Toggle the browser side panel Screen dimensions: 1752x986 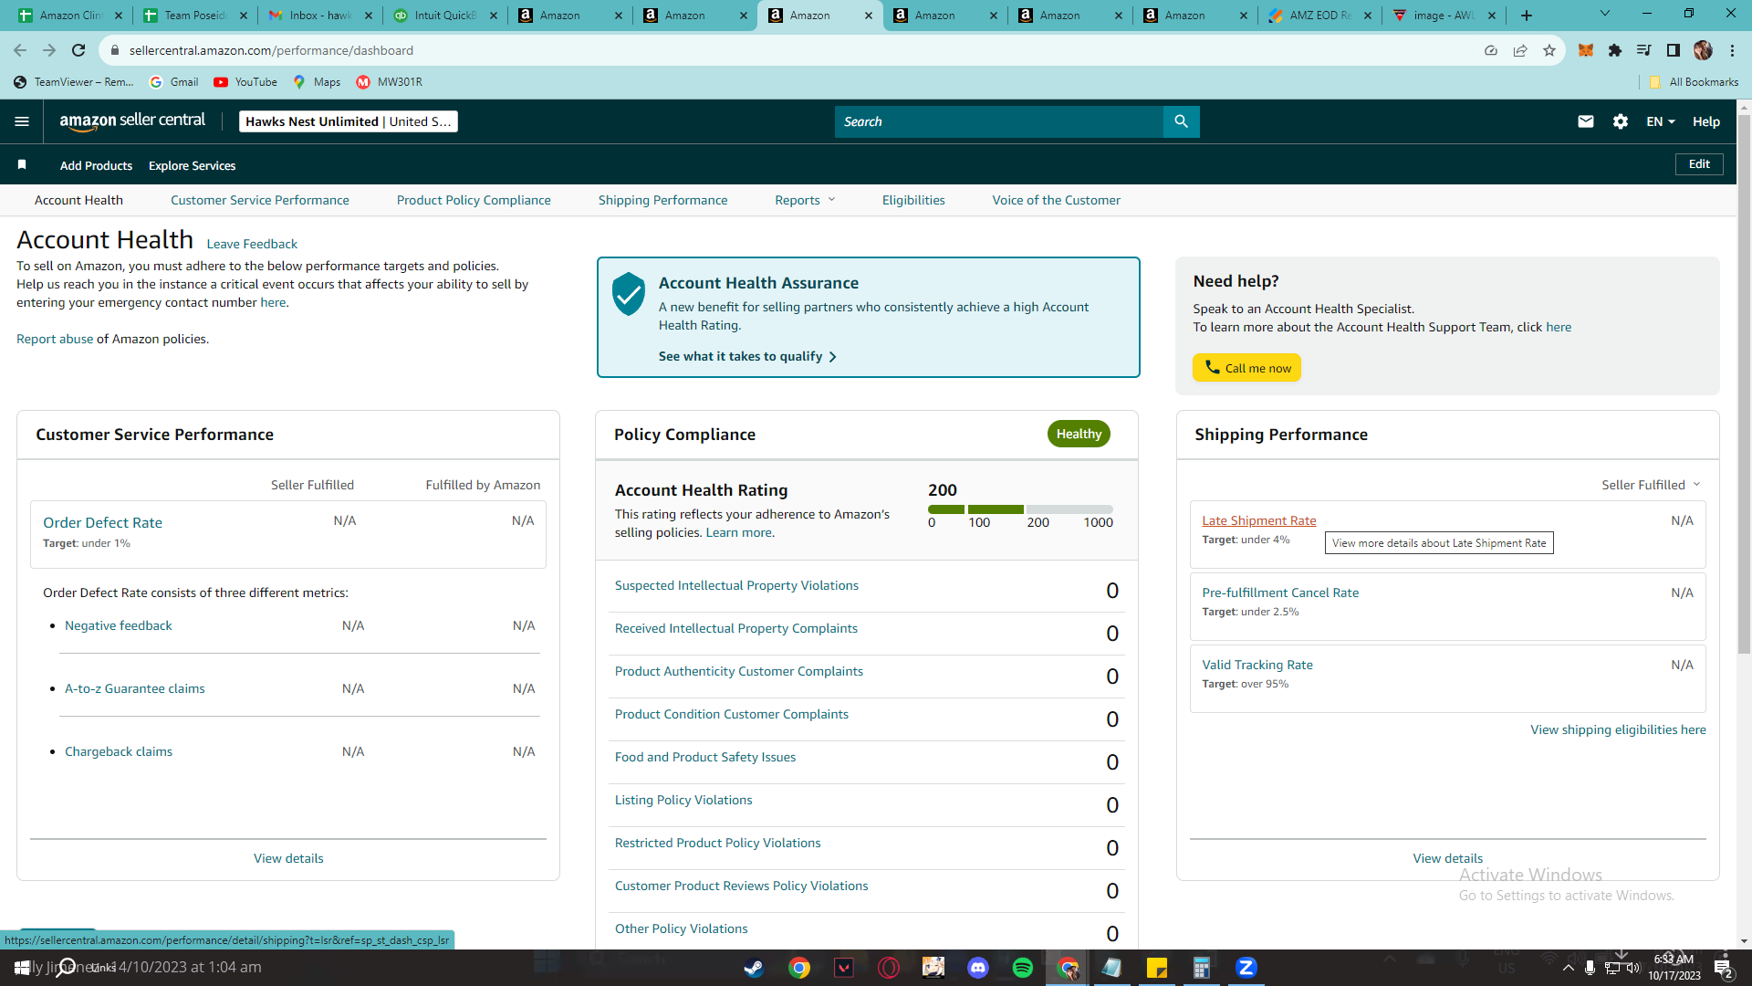point(1674,50)
